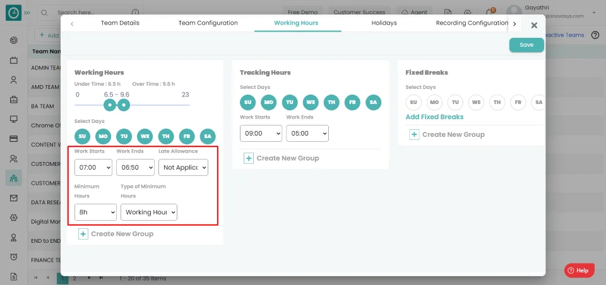The height and width of the screenshot is (285, 606).
Task: Toggle WE day in Tracking Hours
Action: (311, 102)
